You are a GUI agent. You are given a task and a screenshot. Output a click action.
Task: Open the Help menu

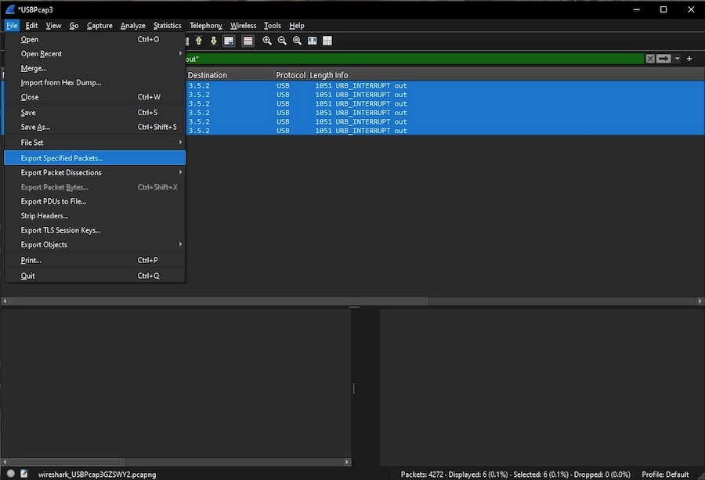[x=297, y=26]
